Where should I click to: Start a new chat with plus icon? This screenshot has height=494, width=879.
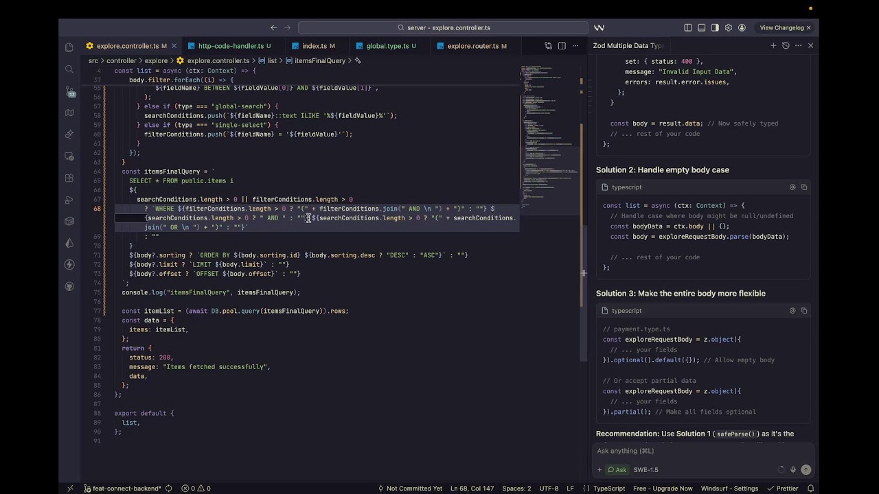click(773, 46)
